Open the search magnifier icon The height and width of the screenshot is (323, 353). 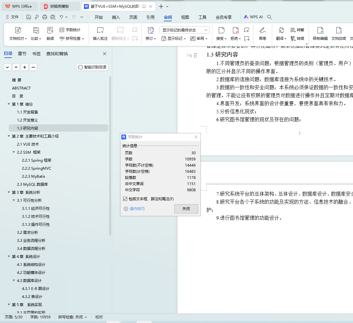[x=269, y=17]
